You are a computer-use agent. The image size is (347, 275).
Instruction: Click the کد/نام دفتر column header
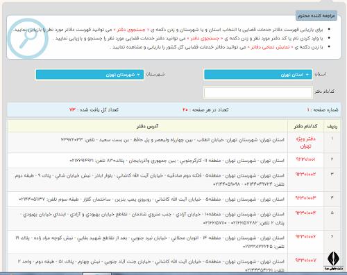point(305,126)
